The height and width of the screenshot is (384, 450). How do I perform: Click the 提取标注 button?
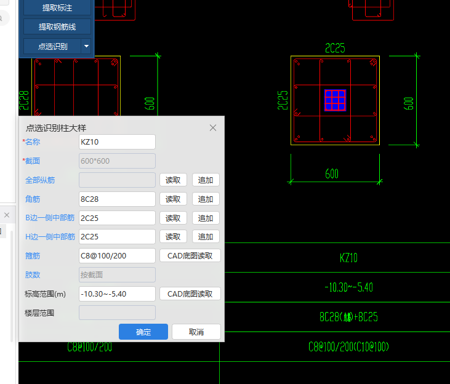point(57,8)
